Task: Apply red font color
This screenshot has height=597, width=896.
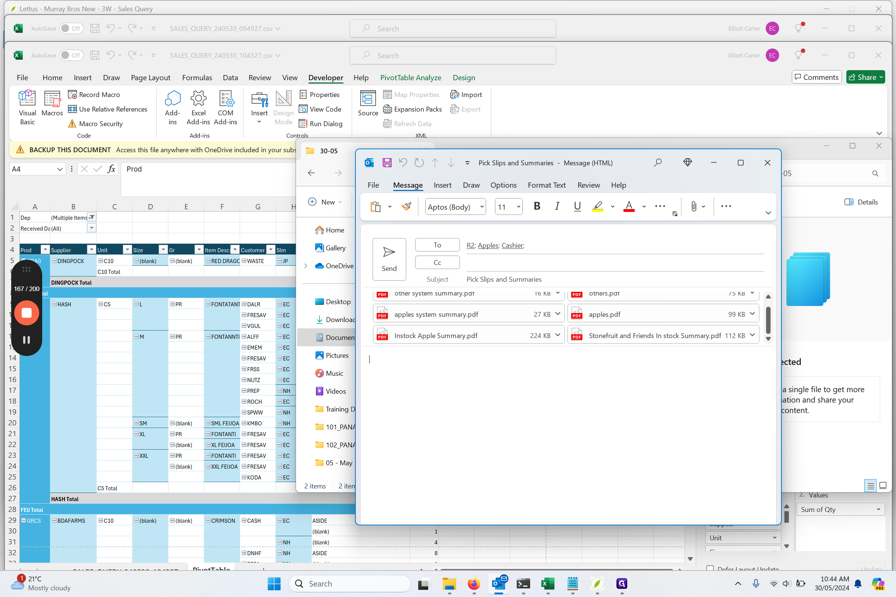Action: click(629, 206)
